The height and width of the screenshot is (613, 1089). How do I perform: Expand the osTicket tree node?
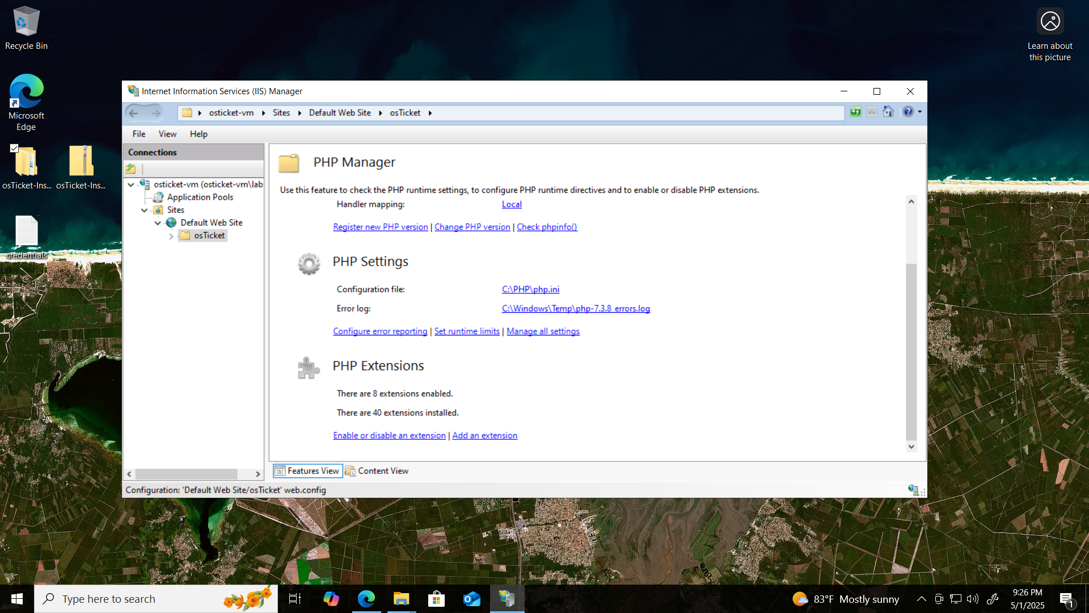(171, 236)
